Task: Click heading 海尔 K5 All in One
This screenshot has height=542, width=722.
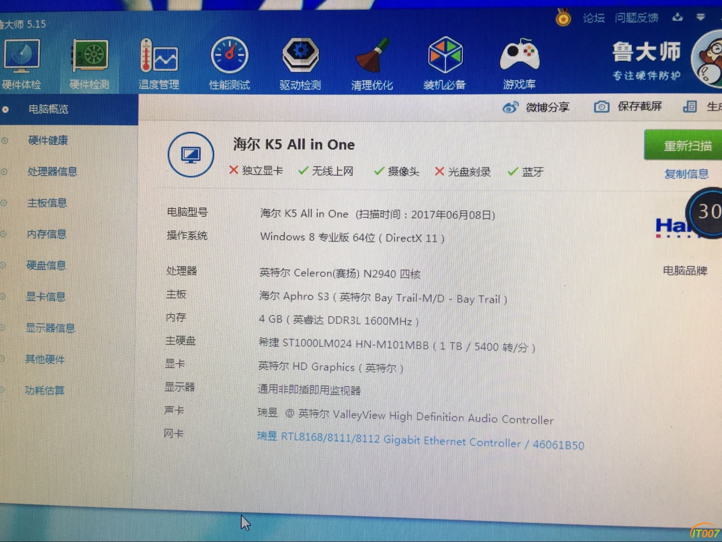Action: pyautogui.click(x=294, y=144)
